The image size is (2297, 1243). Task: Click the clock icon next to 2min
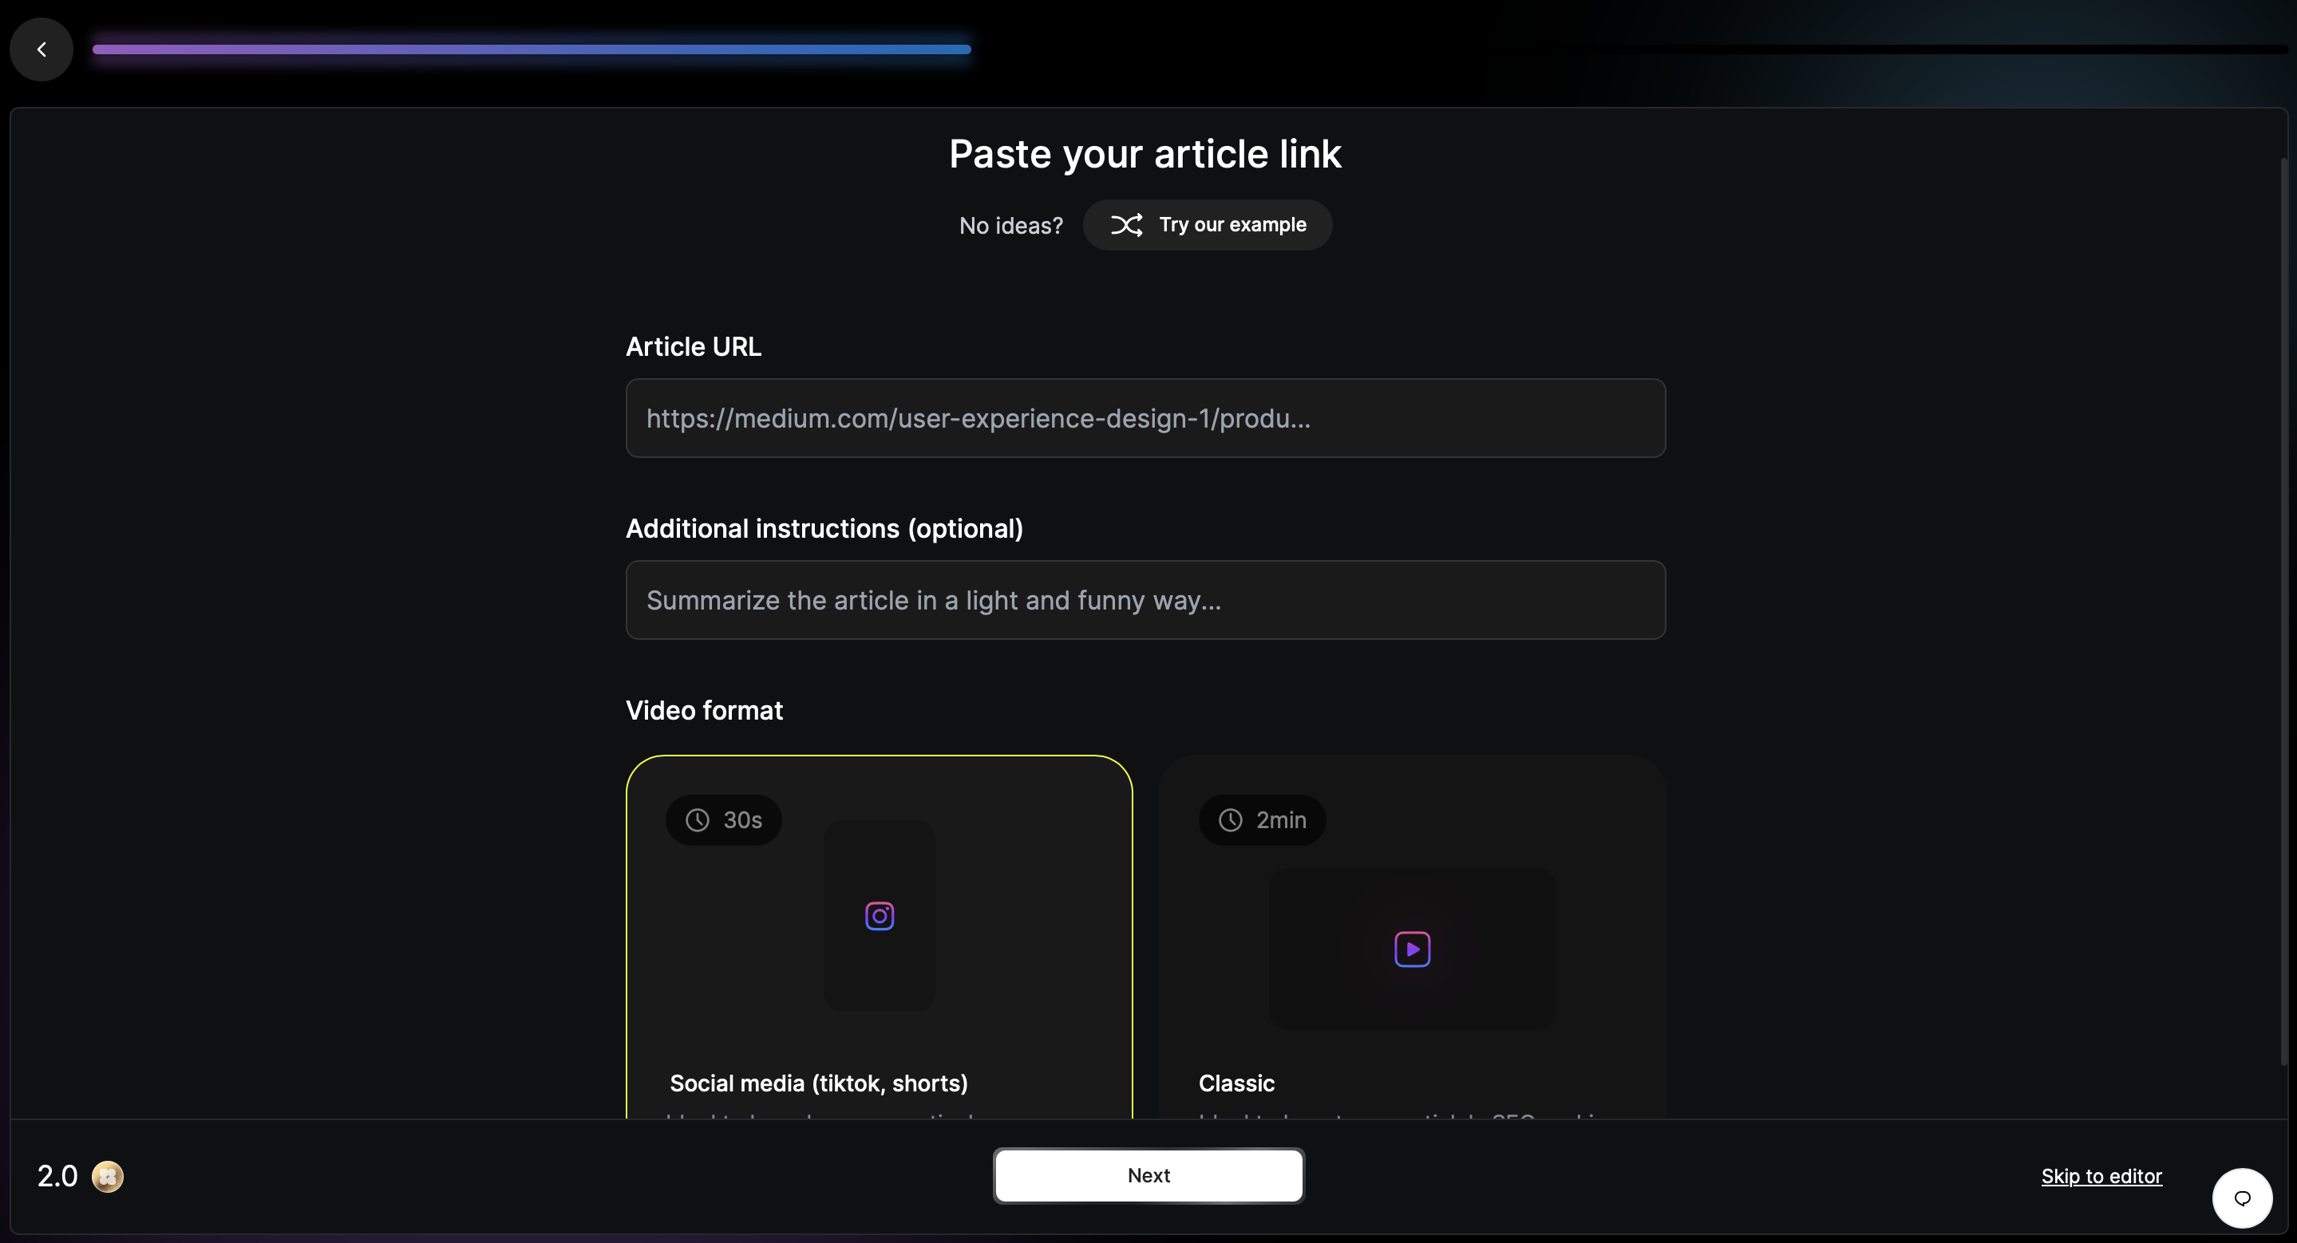point(1231,819)
